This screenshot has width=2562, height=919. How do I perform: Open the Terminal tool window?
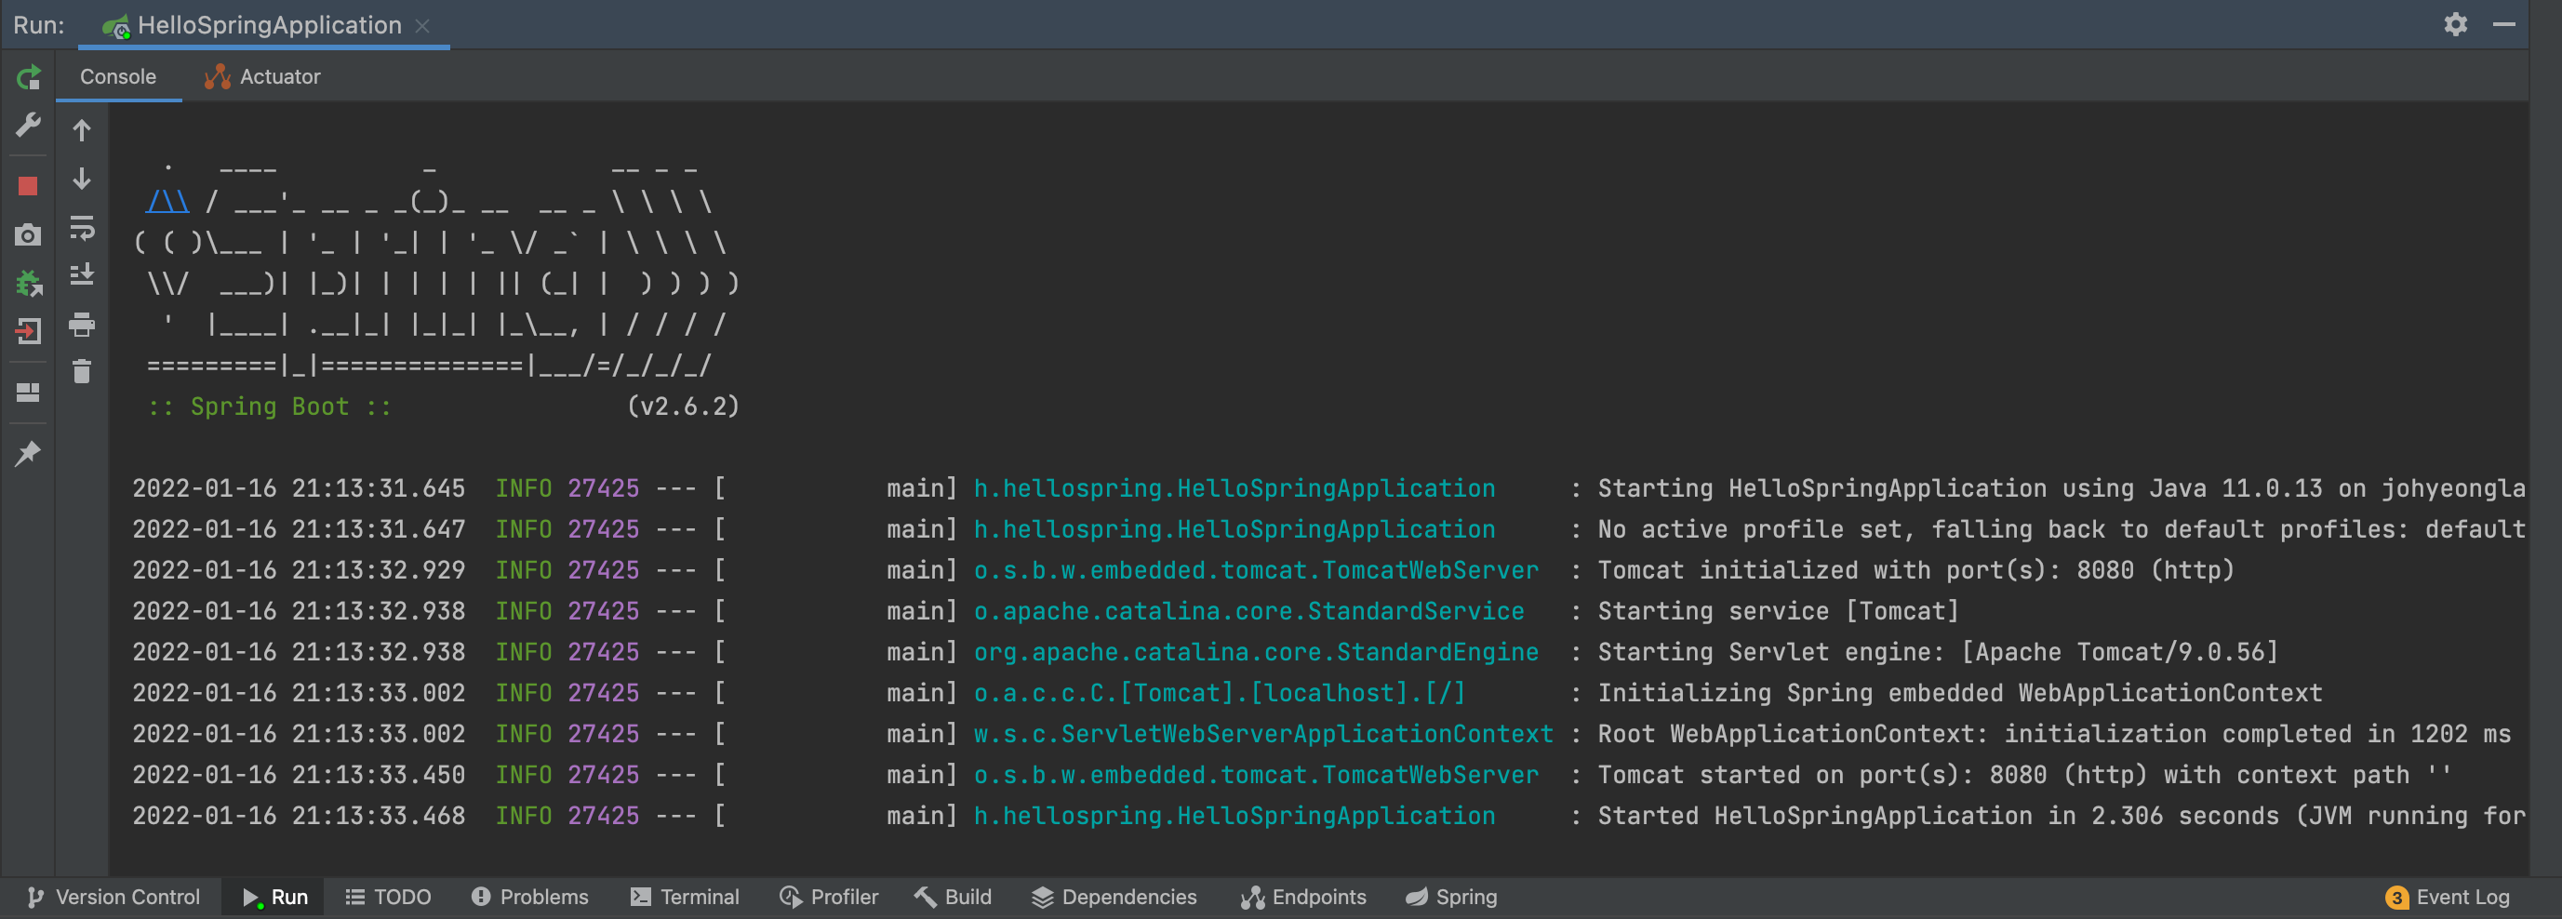[x=687, y=897]
